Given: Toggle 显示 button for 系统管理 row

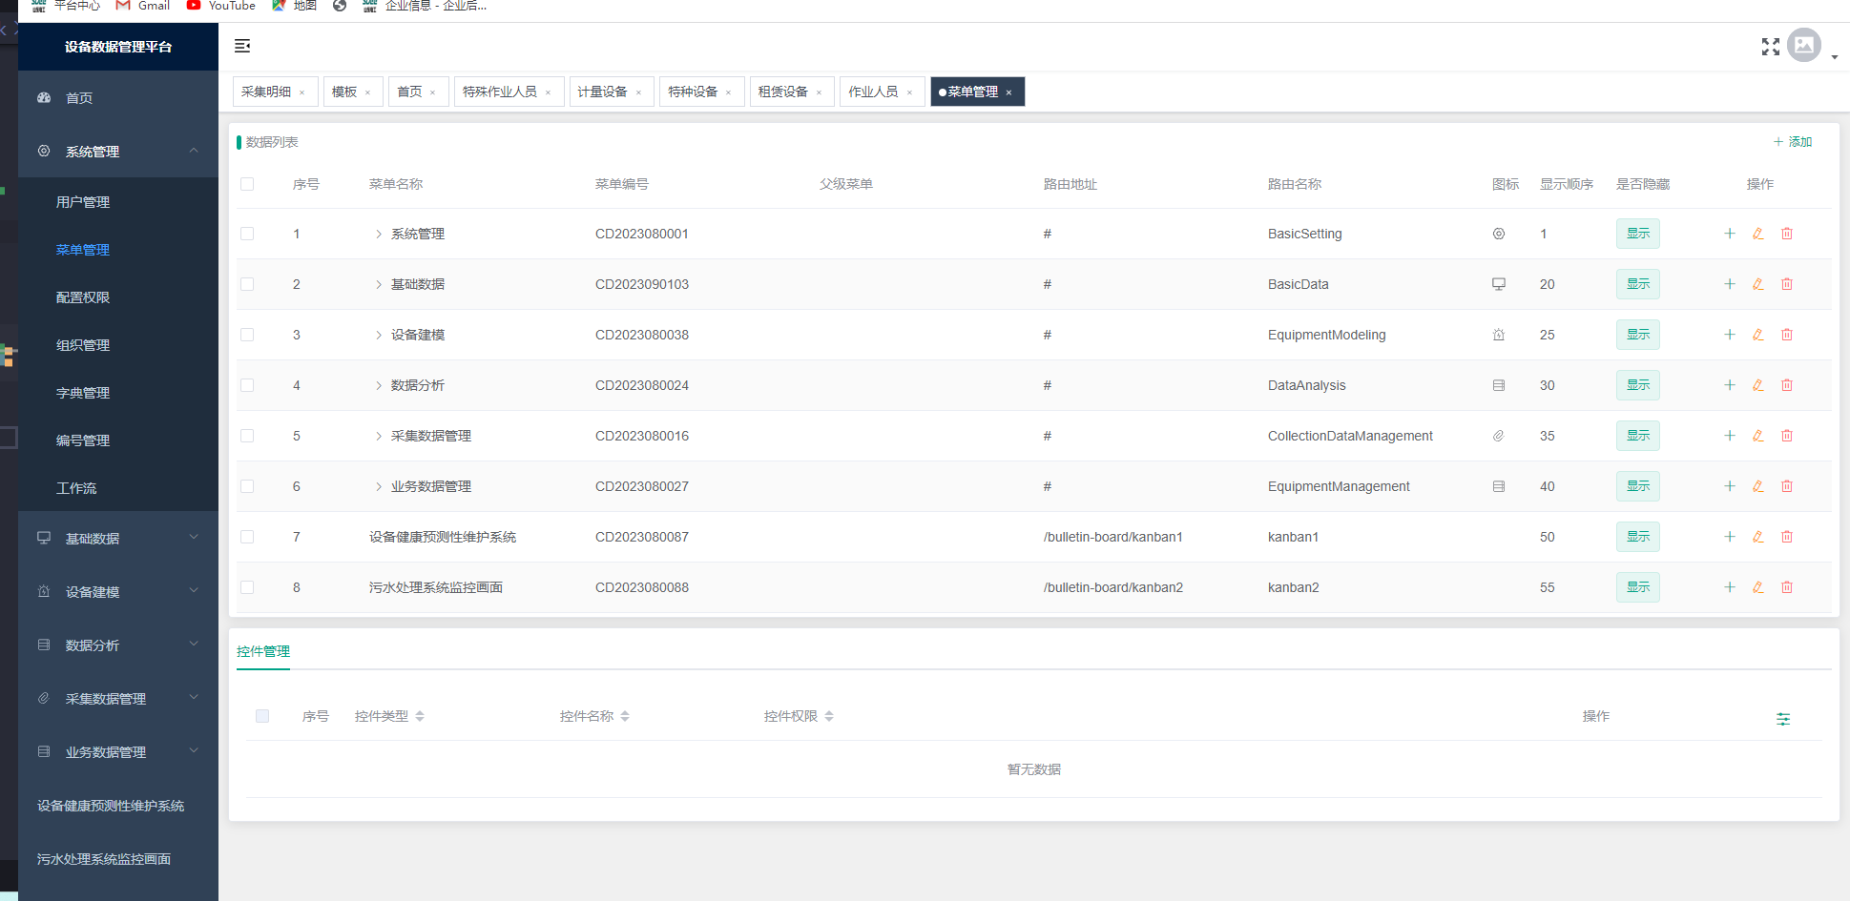Looking at the screenshot, I should pyautogui.click(x=1638, y=234).
